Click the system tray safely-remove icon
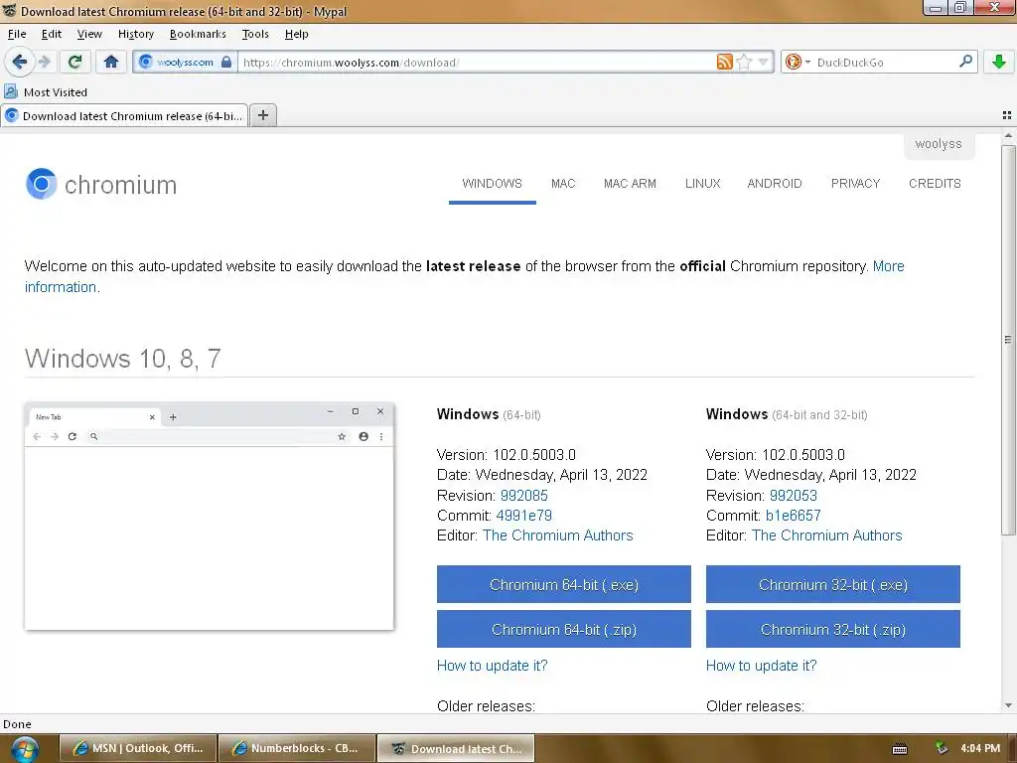Screen dimensions: 1017x763 click(942, 748)
